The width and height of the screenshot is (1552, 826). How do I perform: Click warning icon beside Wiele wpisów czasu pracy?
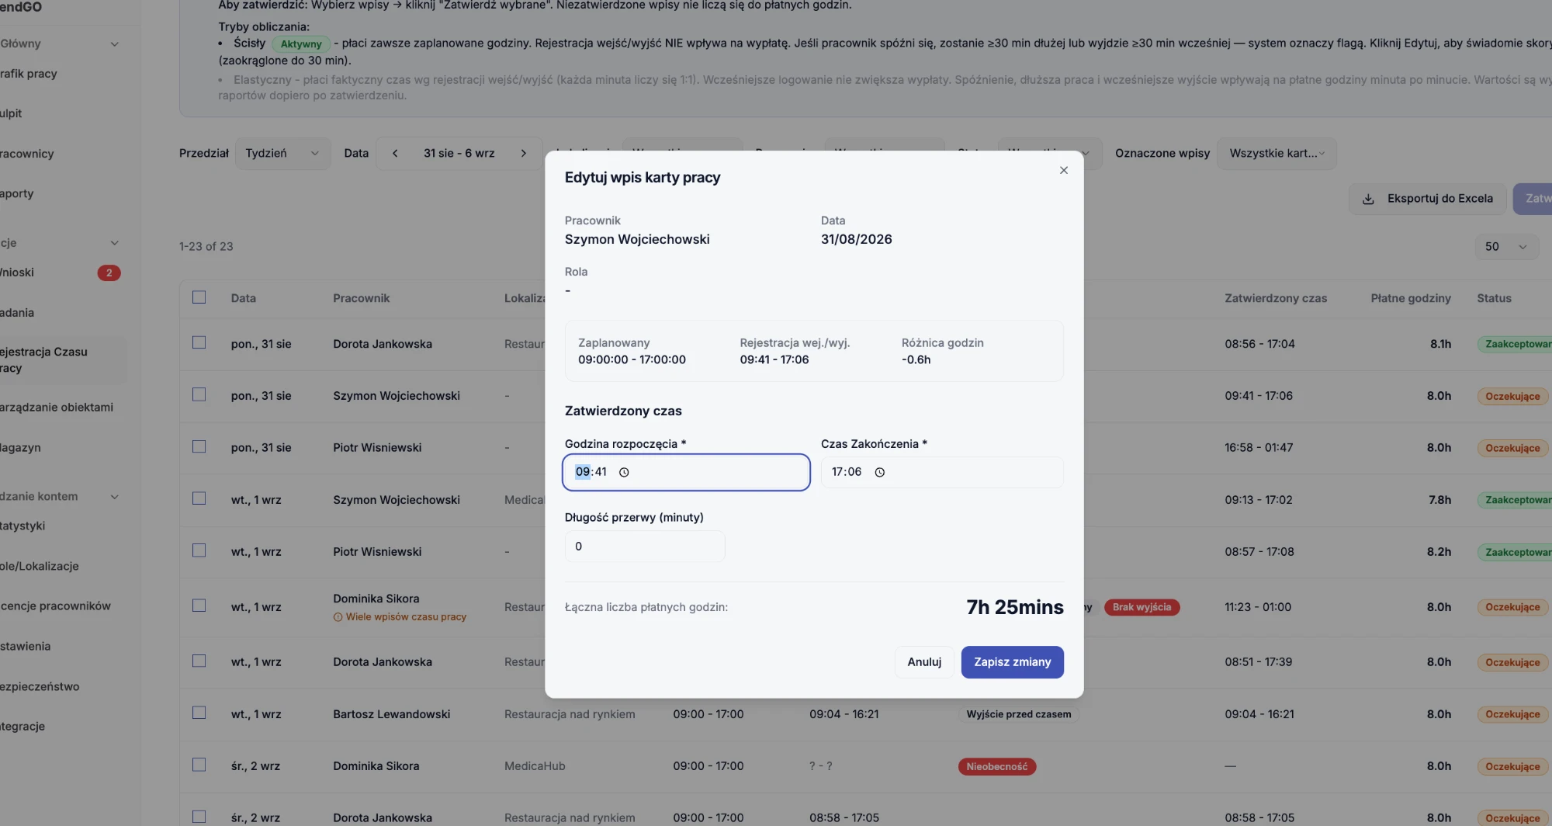click(338, 617)
